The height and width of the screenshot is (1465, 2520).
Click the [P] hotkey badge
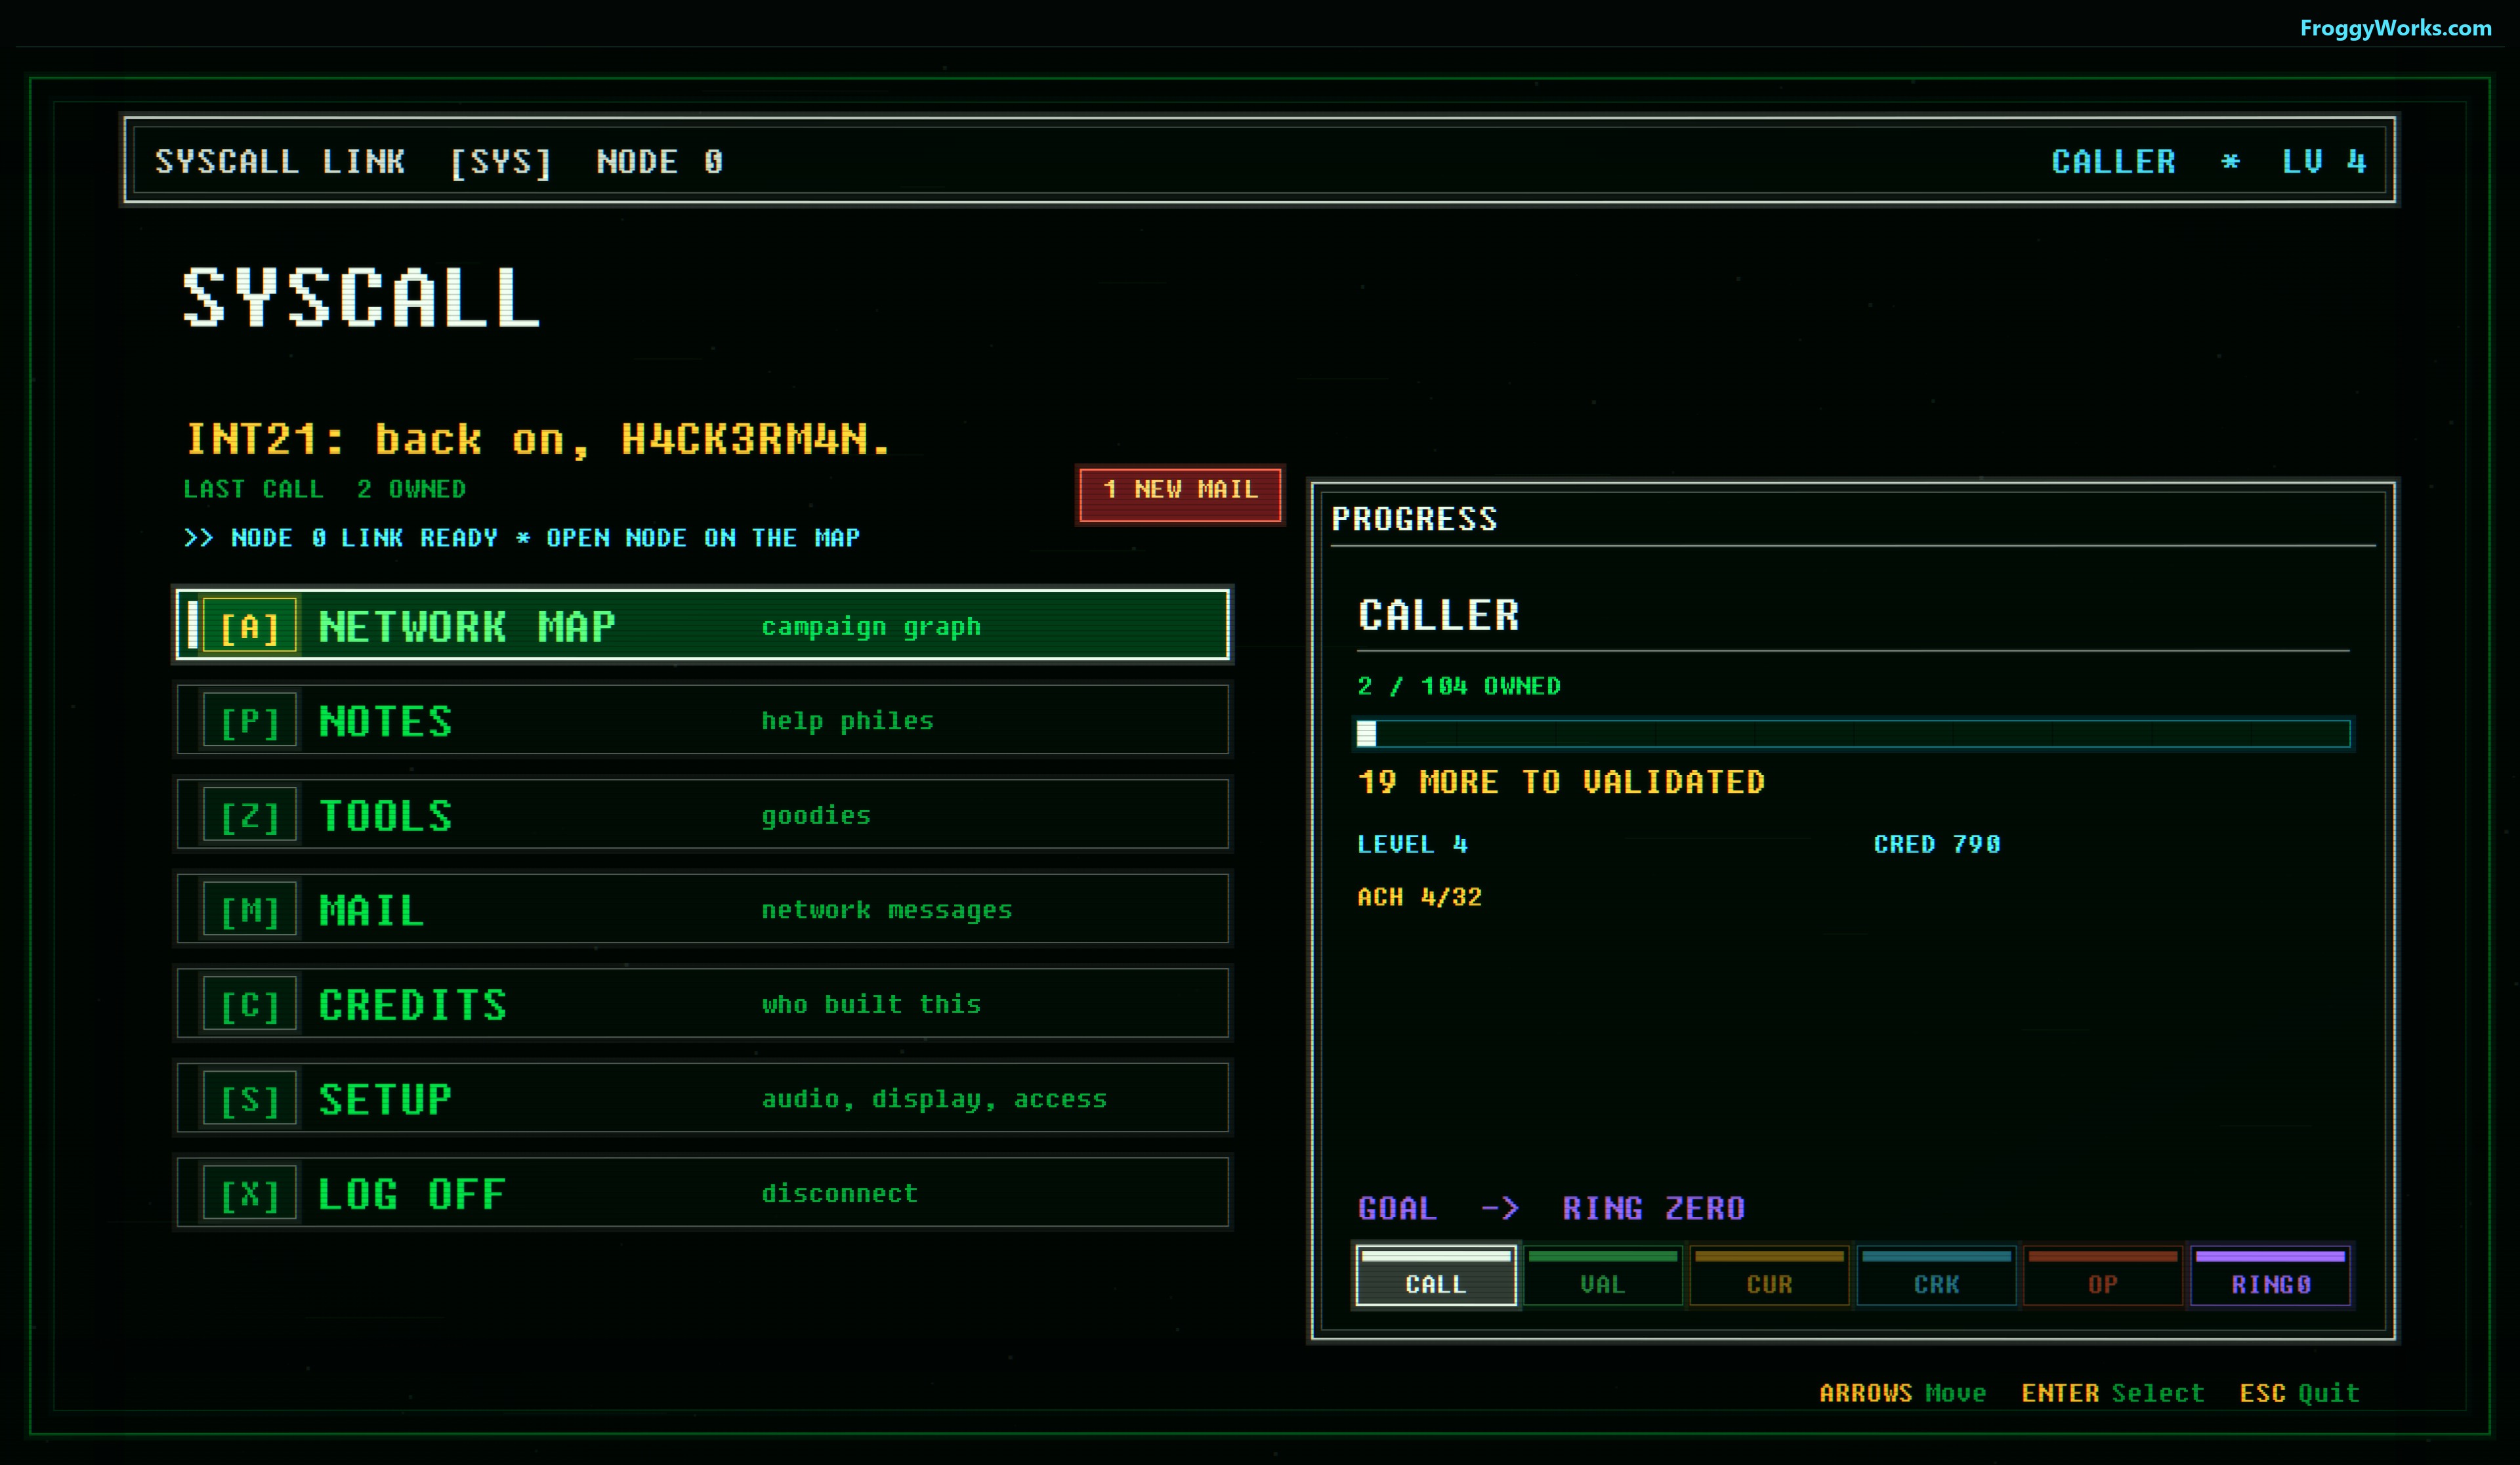coord(249,720)
